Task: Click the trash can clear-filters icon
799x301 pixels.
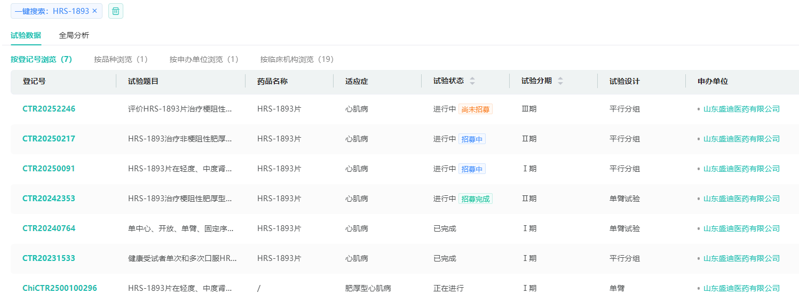Action: pos(116,11)
